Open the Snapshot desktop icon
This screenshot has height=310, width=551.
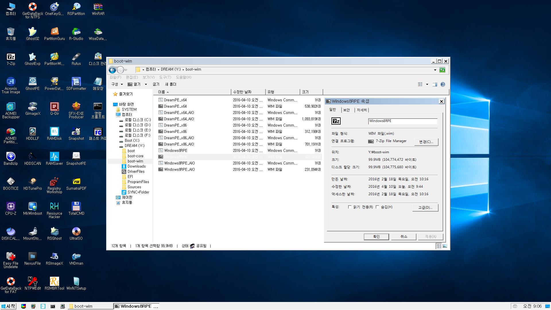76,134
